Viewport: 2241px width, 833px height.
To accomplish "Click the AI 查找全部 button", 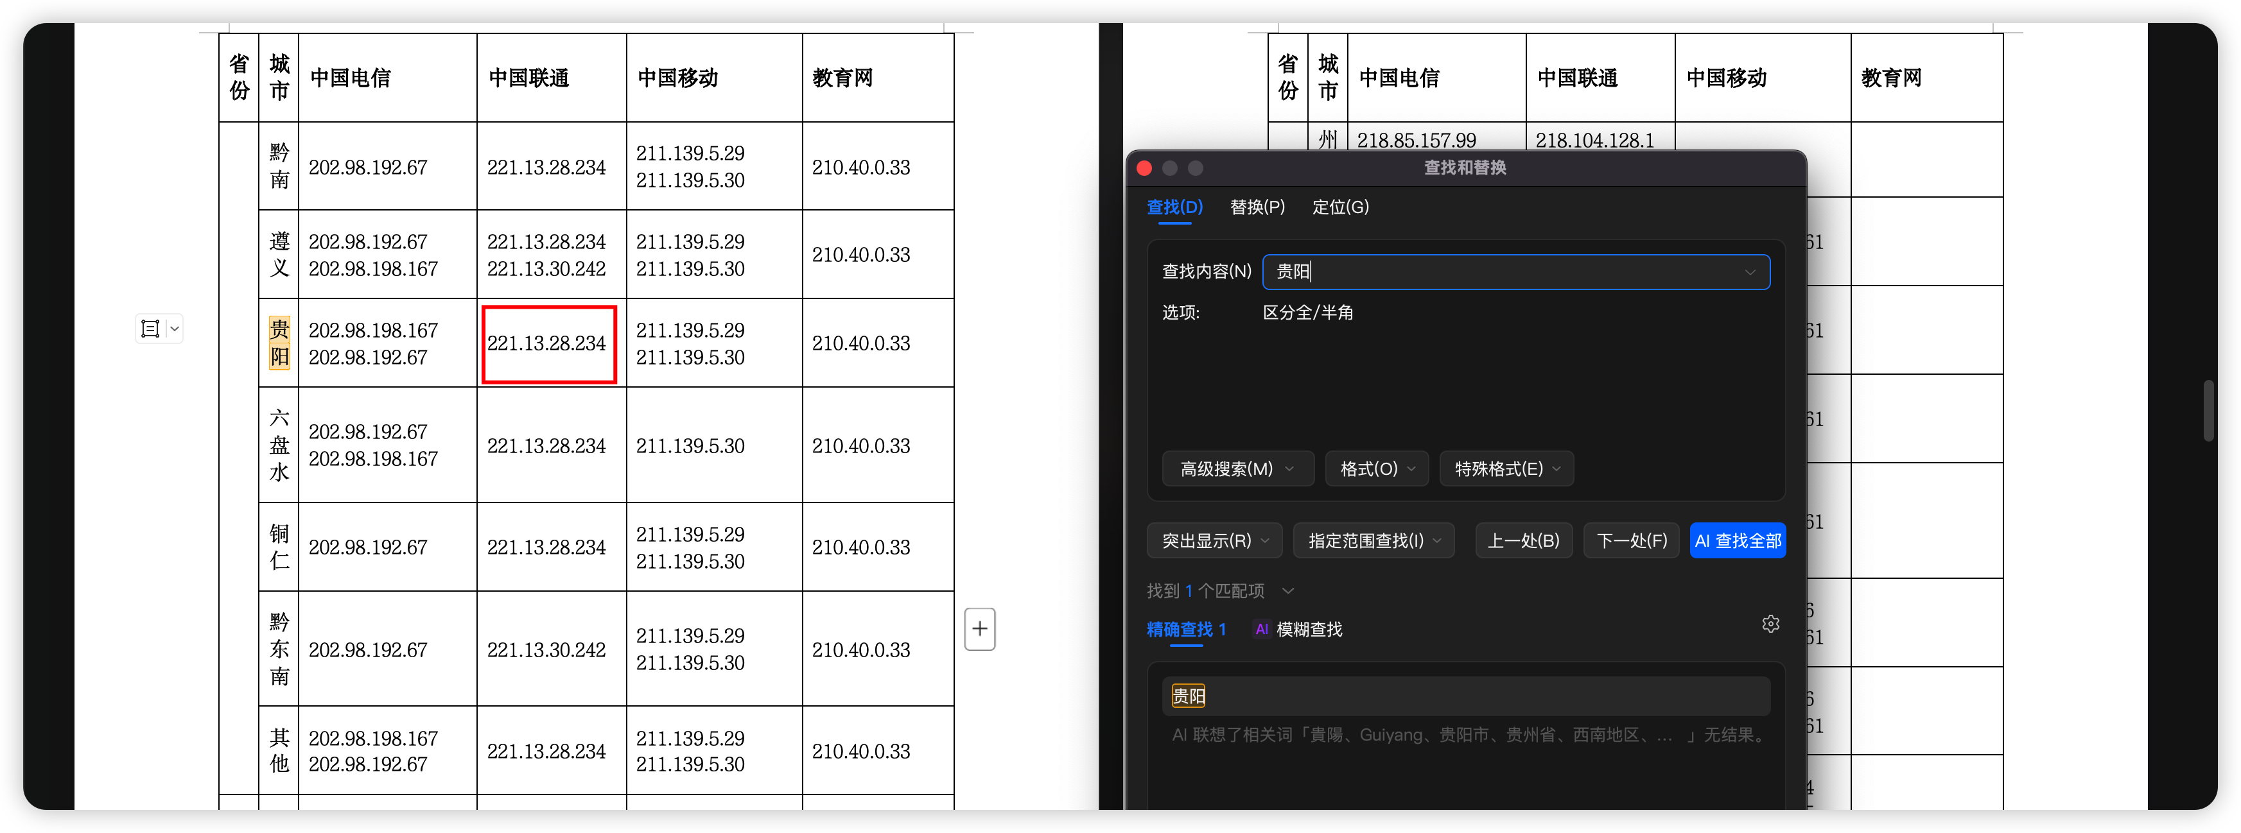I will point(1738,541).
